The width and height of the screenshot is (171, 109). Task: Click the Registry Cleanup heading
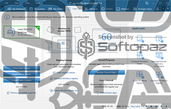[x=64, y=60]
